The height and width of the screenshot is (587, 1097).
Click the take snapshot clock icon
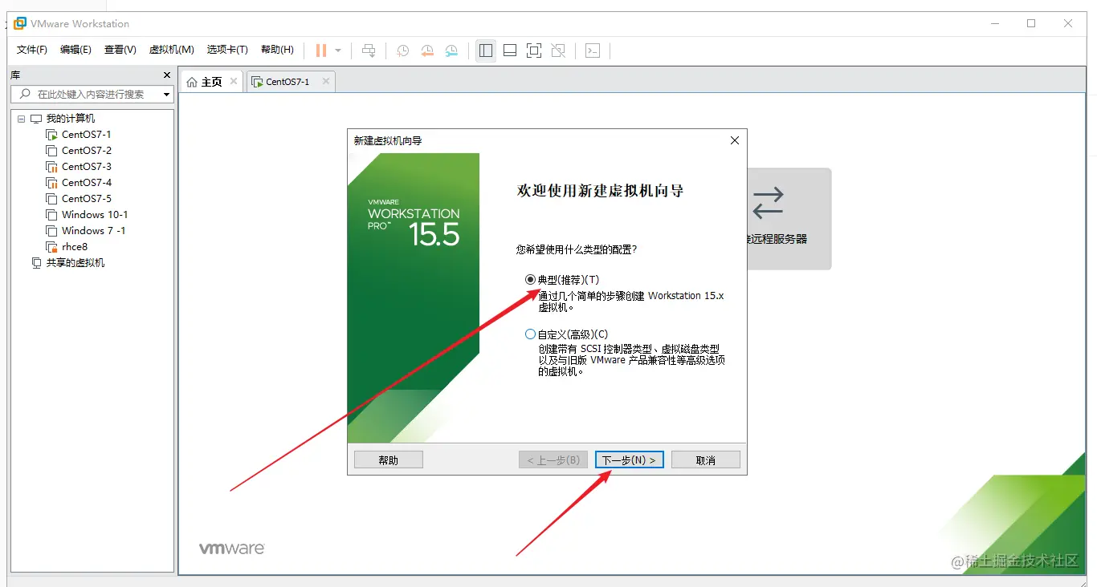tap(403, 51)
